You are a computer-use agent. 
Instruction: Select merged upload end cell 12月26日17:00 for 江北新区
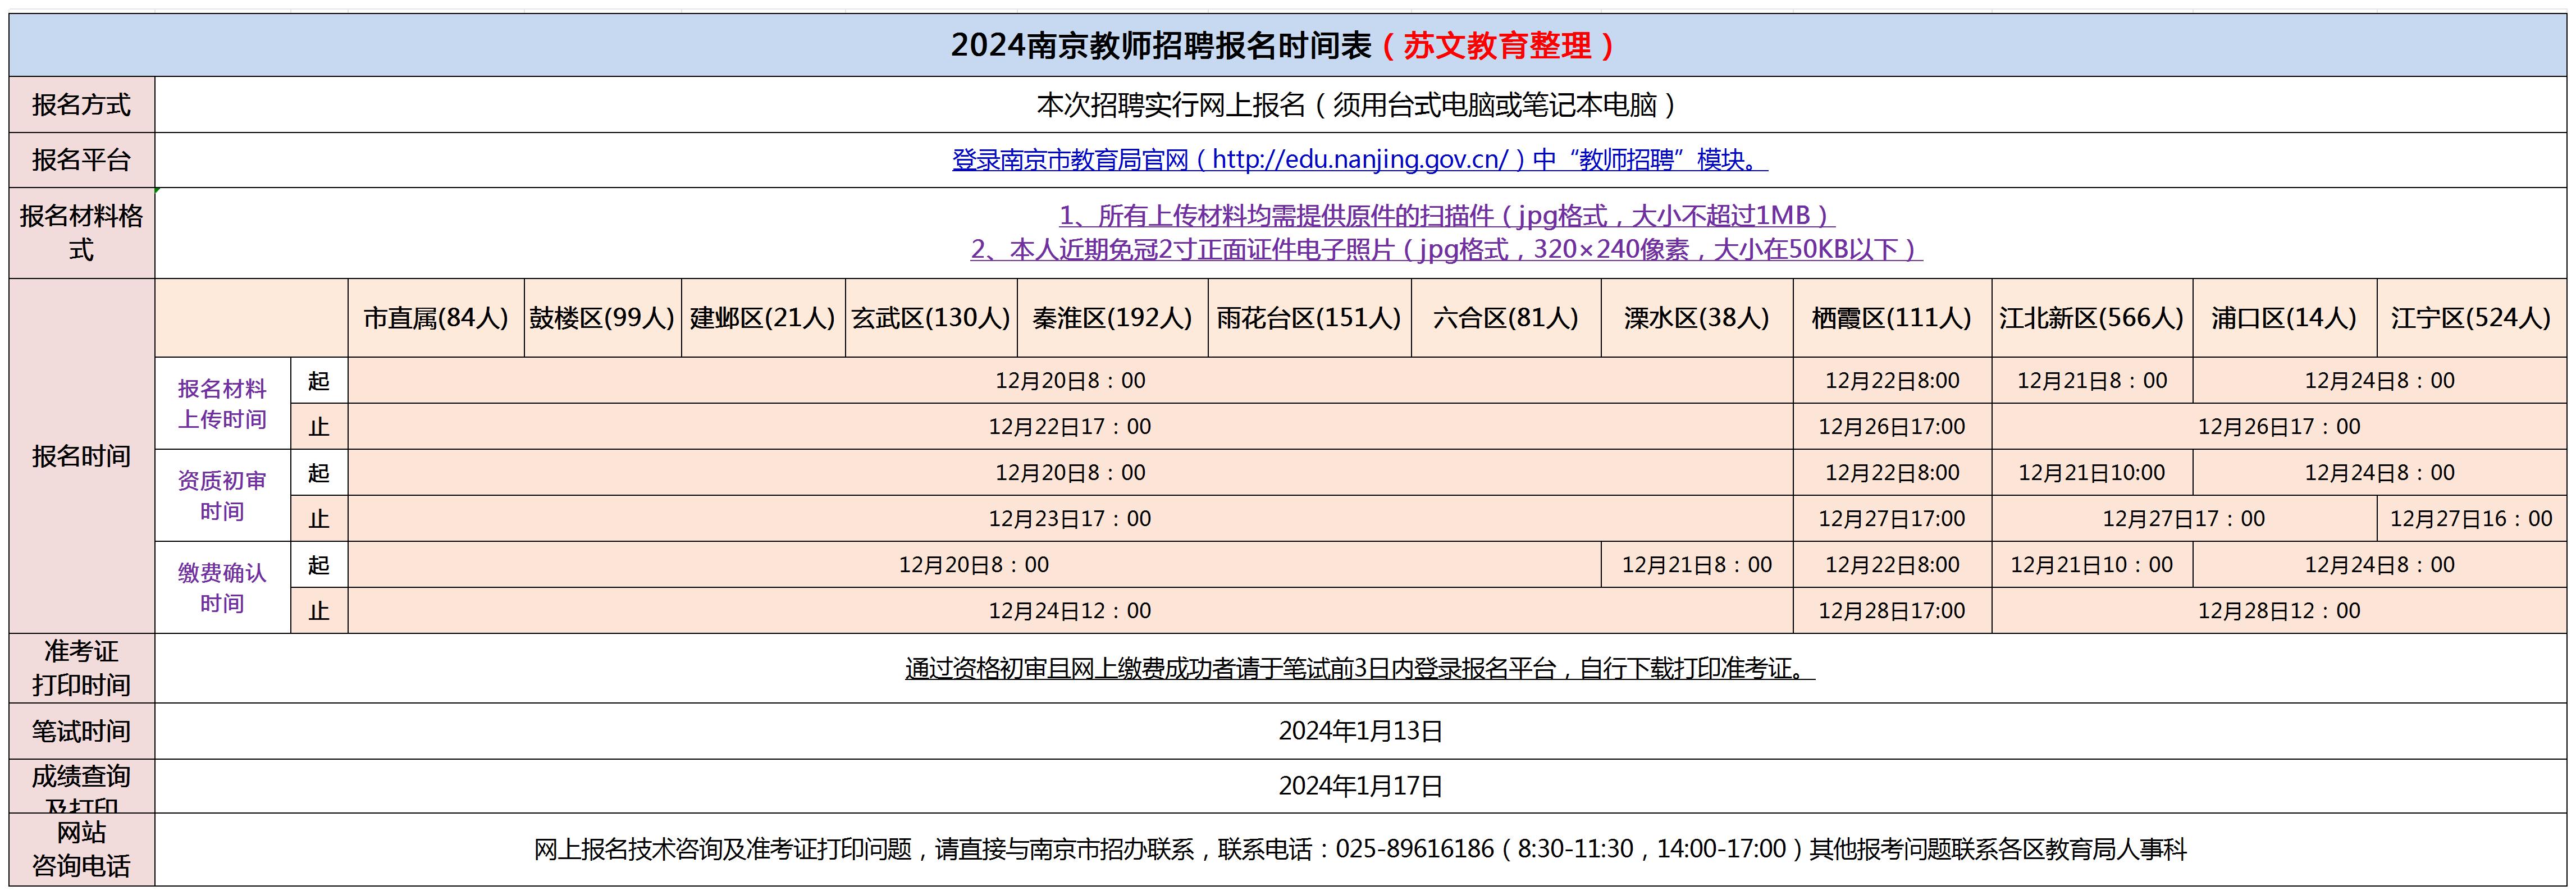[x=2279, y=426]
